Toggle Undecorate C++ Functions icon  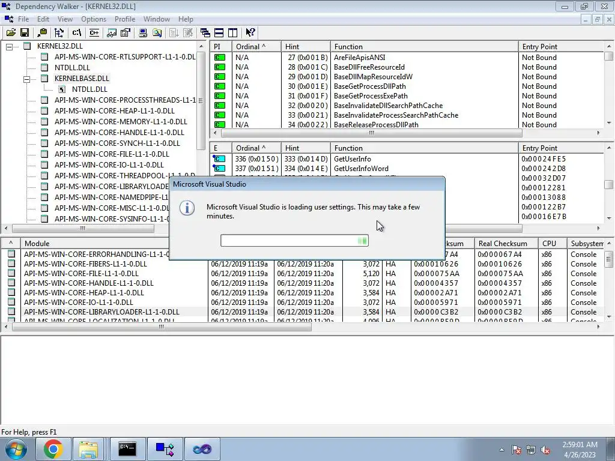pos(94,32)
